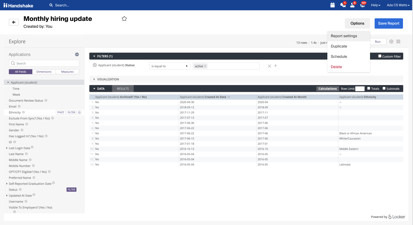The width and height of the screenshot is (413, 225).
Task: Click PIVOT on the Ethnicity field
Action: 61,112
